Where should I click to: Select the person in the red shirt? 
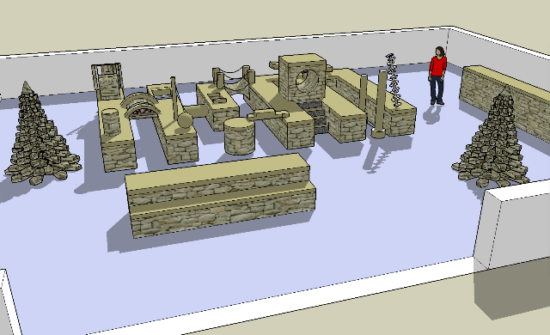pos(437,76)
